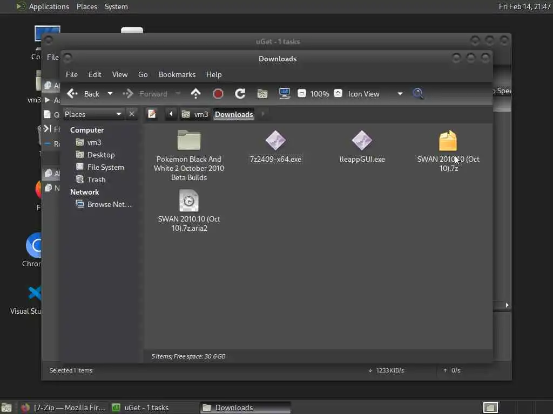Click the red Stop loading icon
Screen dimensions: 553x414
tap(218, 94)
